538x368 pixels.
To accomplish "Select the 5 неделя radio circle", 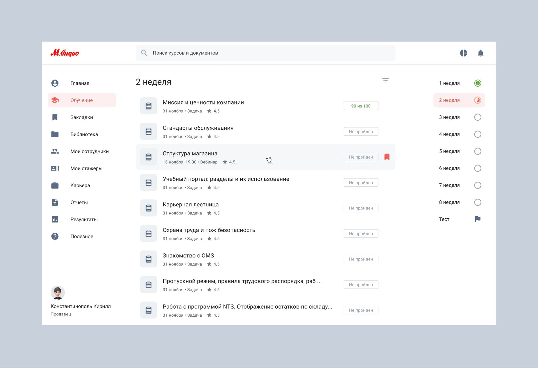I will (478, 151).
